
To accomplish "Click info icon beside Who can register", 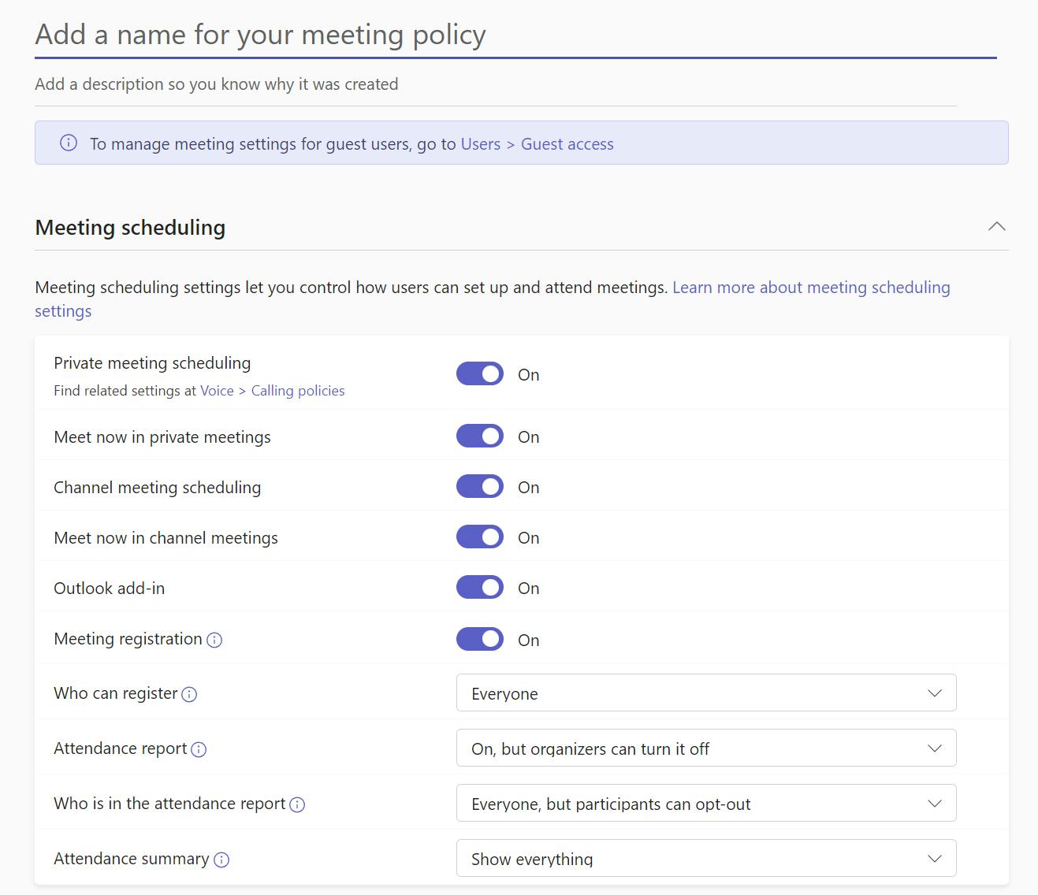I will coord(189,695).
